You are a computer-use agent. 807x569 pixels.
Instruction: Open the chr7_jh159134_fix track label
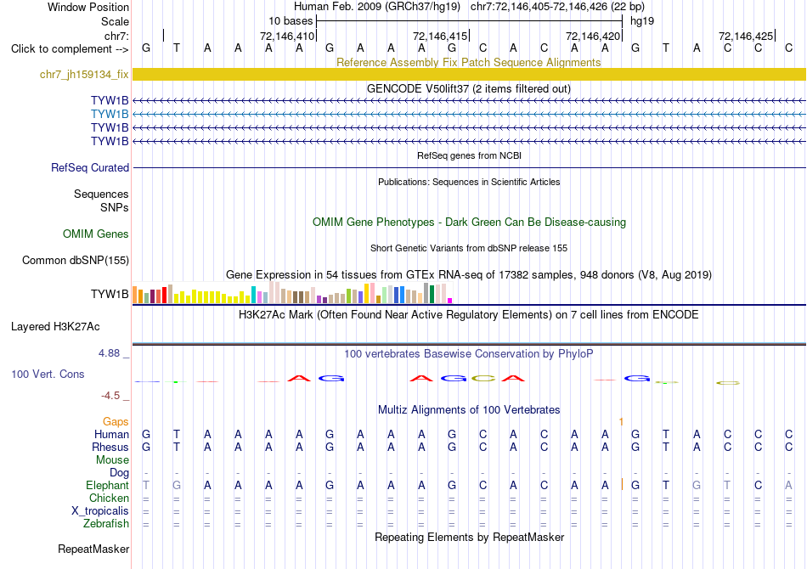84,75
